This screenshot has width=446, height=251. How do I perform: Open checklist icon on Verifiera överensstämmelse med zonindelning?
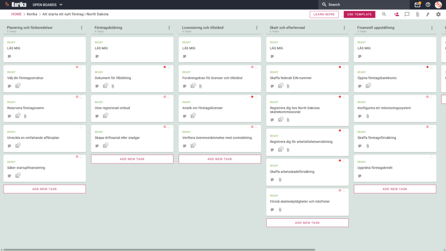[x=193, y=146]
